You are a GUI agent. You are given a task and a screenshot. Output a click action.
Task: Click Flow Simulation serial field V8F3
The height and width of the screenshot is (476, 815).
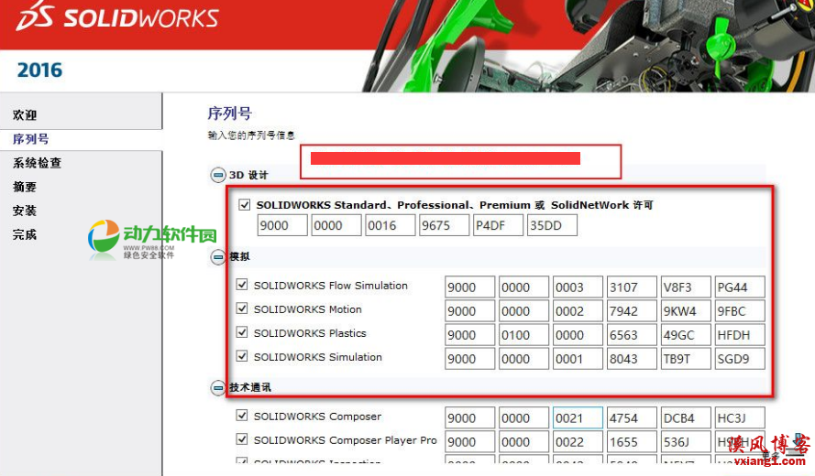[x=686, y=287]
